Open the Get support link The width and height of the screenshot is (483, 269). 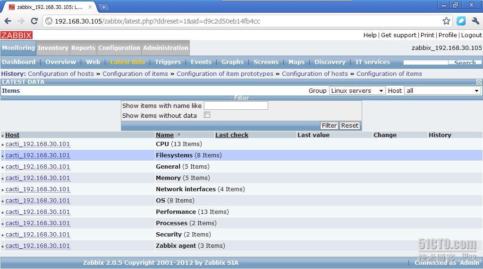[398, 35]
